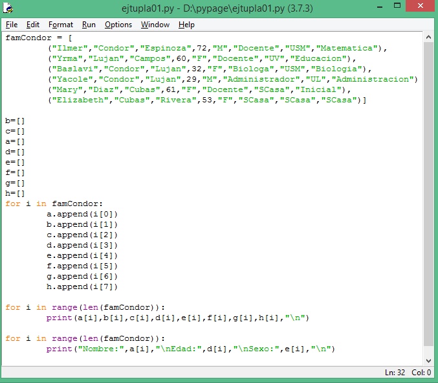Open the Options menu
The image size is (438, 383).
point(118,25)
